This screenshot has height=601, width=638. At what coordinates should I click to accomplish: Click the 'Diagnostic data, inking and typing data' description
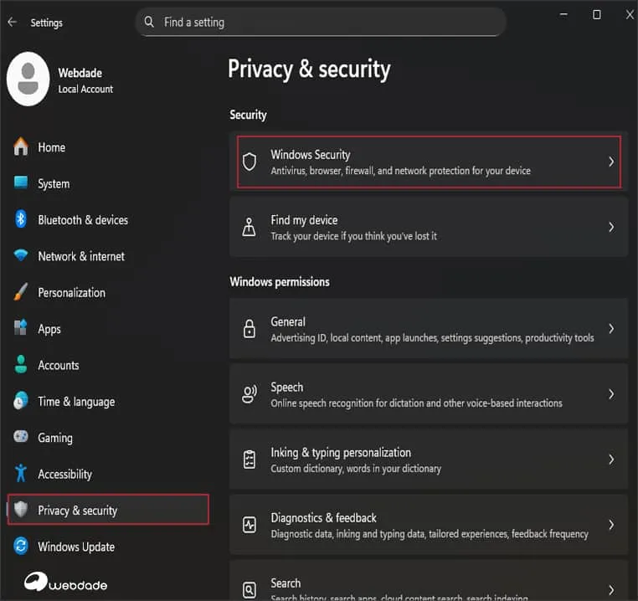pyautogui.click(x=430, y=534)
